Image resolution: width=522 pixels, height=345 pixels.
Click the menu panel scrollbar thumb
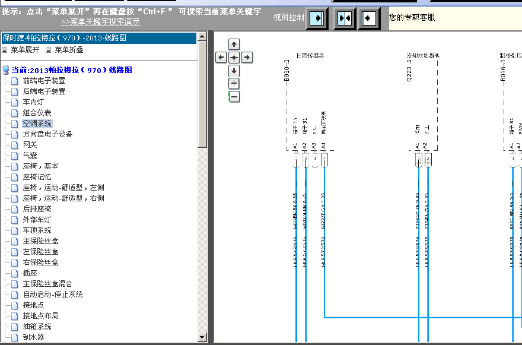tap(202, 94)
